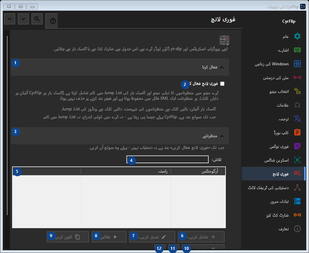This screenshot has width=309, height=253.
Task: Select the اسکرین شاٹس capture icon
Action: point(297,160)
